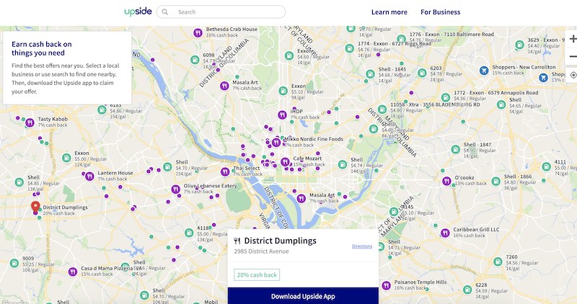Screen dimensions: 577x304
Task: Select the 6228 gas station marker
Action: tap(467, 290)
